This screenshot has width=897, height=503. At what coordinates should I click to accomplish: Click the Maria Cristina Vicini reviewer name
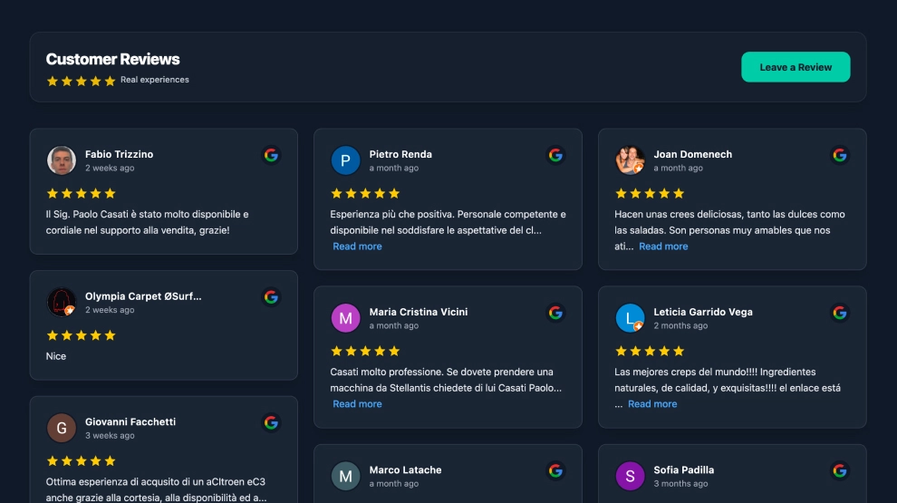[419, 312]
